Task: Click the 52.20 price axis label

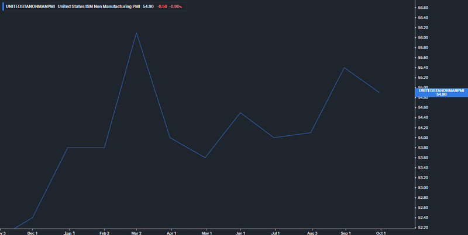Action: [x=423, y=227]
